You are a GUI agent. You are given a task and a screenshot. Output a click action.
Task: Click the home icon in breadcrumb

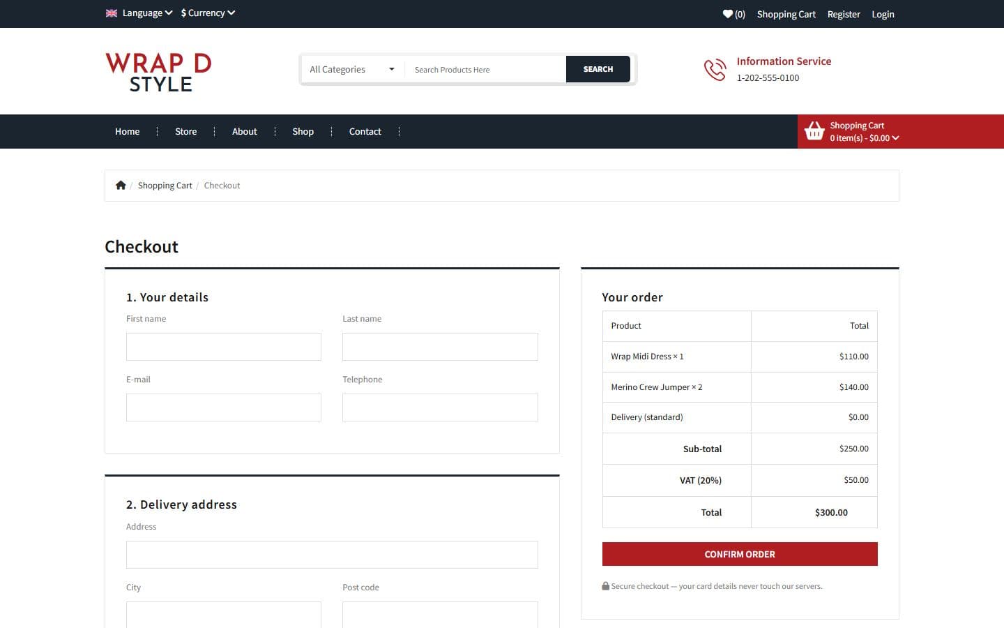coord(121,186)
